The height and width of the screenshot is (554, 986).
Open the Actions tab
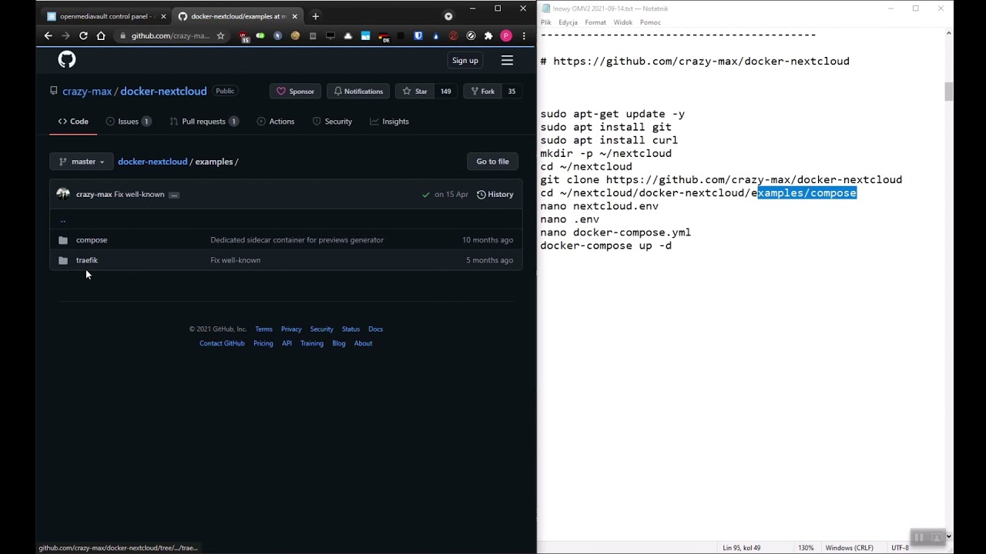pyautogui.click(x=276, y=122)
